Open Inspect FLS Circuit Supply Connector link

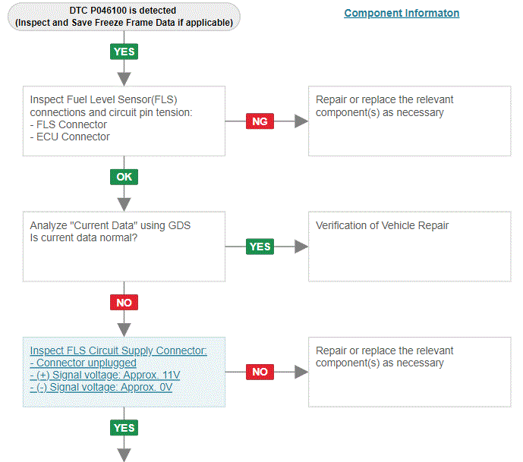coord(118,350)
